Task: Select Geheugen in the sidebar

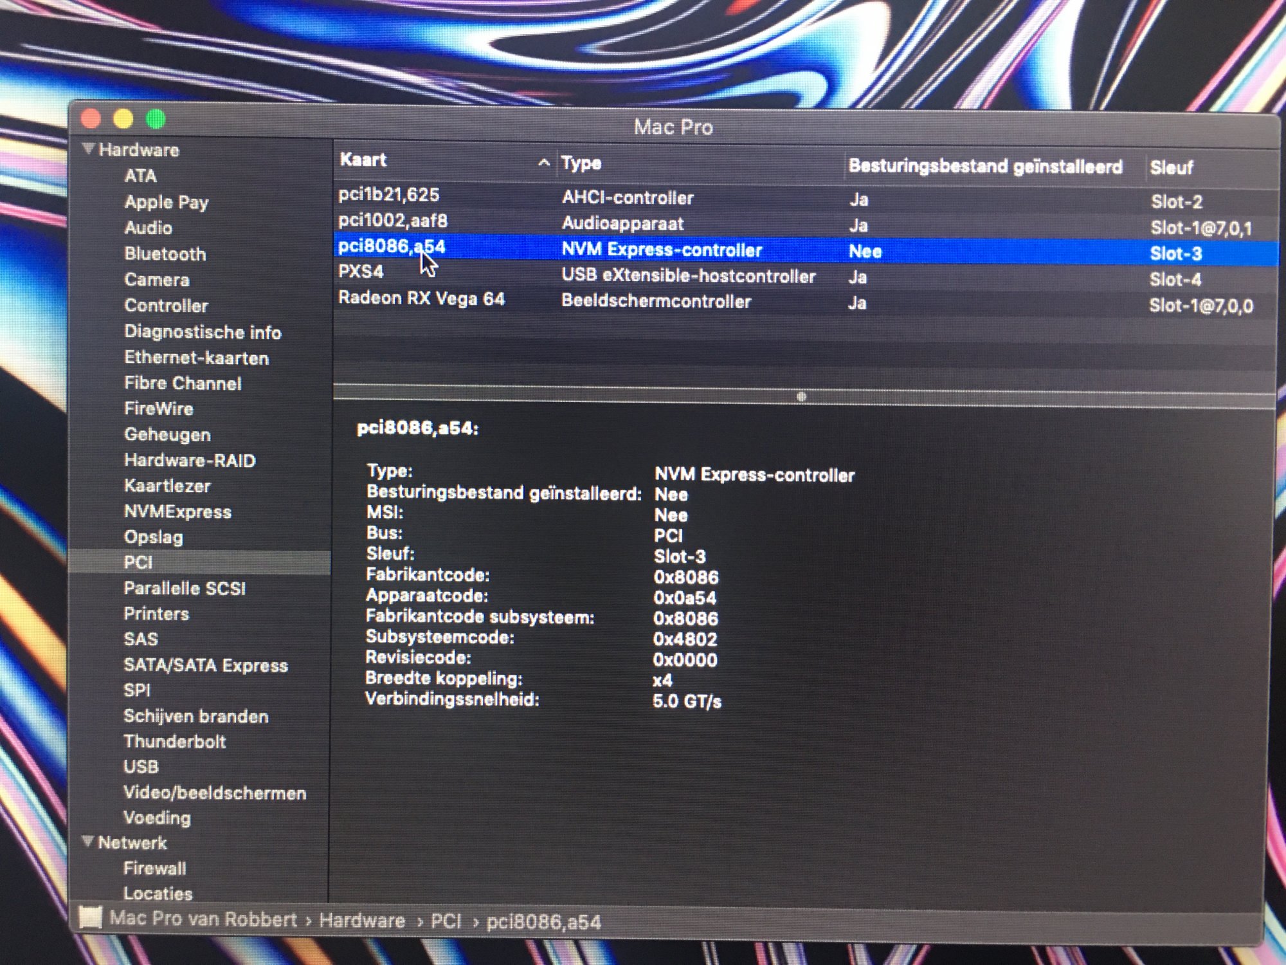Action: point(167,434)
